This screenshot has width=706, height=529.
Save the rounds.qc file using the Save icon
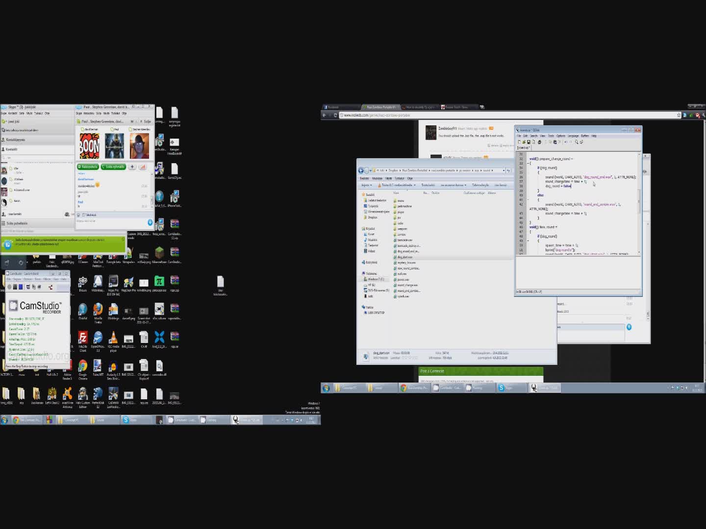pyautogui.click(x=529, y=142)
